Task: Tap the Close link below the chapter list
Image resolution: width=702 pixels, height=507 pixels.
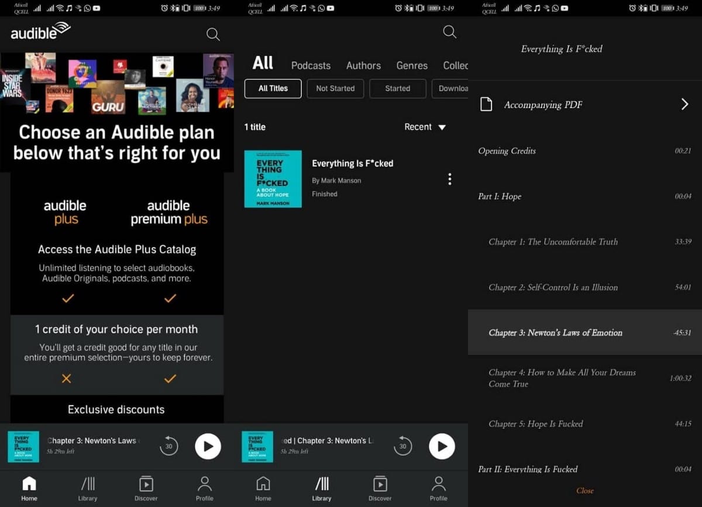Action: pyautogui.click(x=584, y=491)
